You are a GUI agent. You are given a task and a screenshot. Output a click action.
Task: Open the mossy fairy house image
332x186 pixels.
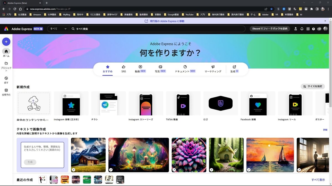click(226, 155)
